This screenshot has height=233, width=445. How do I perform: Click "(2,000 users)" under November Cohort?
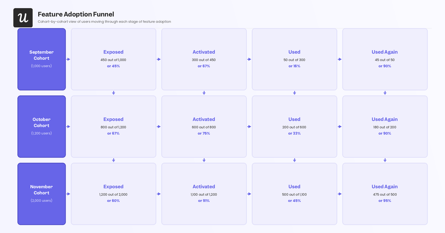point(42,200)
